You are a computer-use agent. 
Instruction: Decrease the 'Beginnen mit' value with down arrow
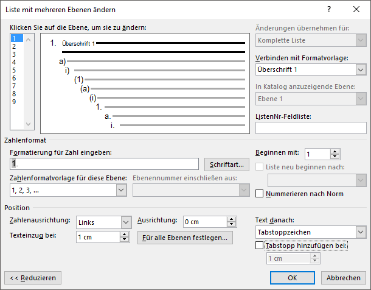[335, 157]
